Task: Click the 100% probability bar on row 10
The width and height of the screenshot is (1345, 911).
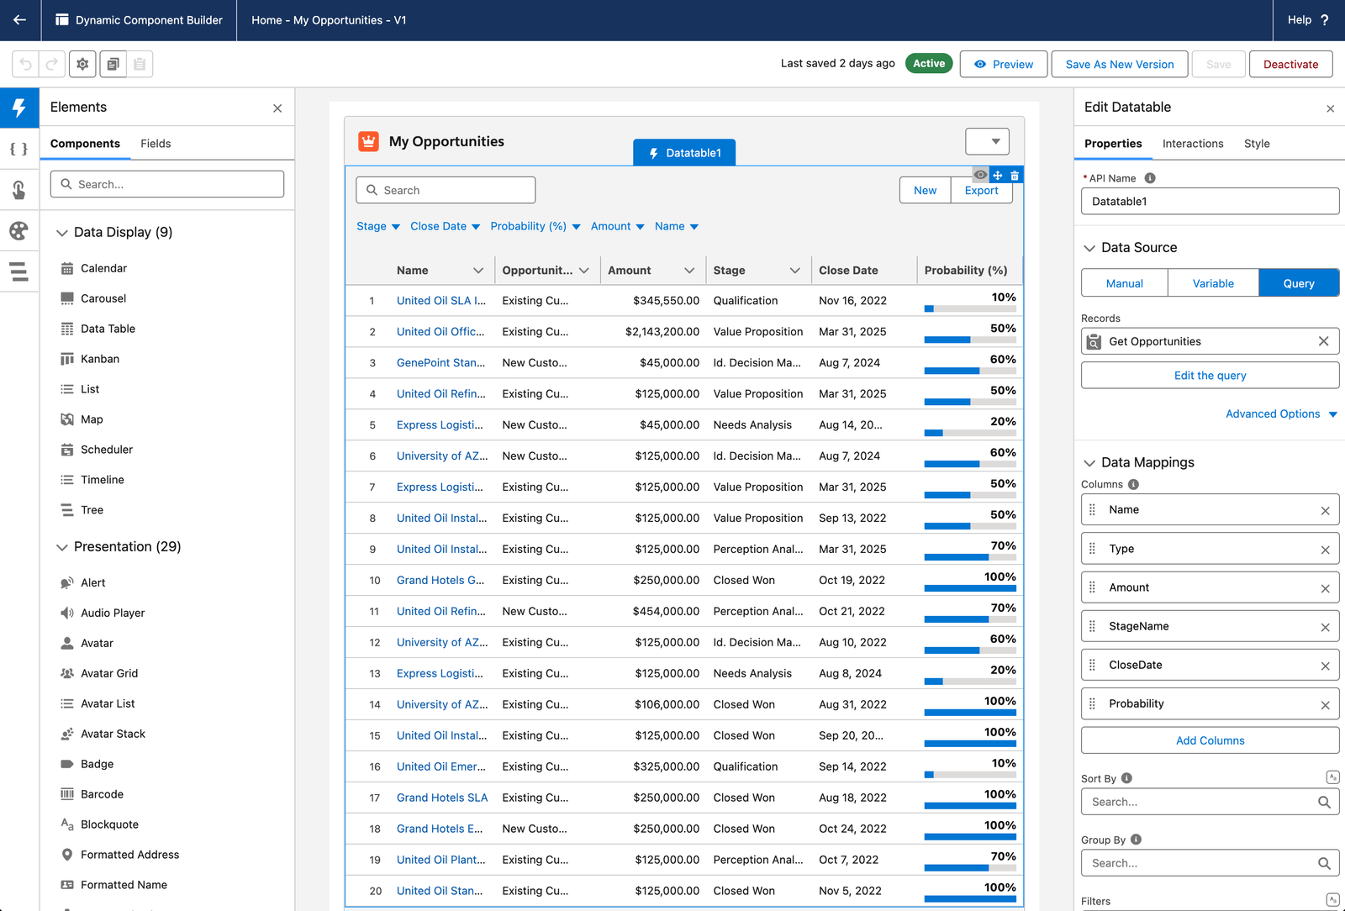Action: (970, 587)
